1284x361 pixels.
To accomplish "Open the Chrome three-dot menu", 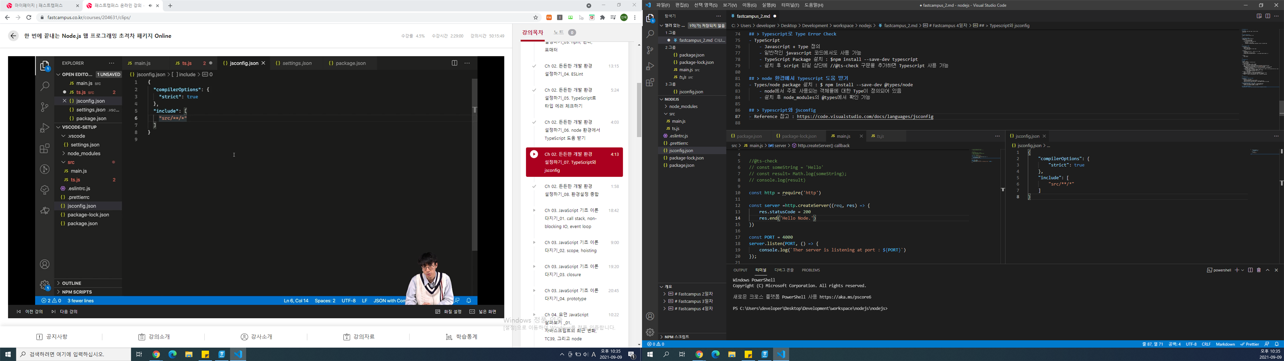I will pos(635,18).
